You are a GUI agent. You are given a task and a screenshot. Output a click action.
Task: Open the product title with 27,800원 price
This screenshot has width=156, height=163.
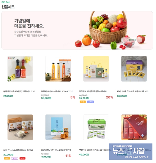(x=20, y=91)
